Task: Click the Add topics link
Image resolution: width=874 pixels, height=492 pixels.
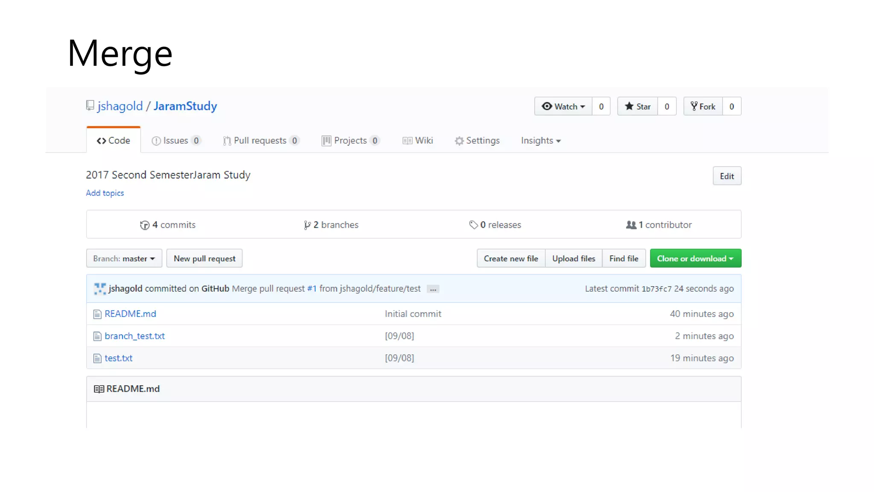Action: click(x=105, y=193)
